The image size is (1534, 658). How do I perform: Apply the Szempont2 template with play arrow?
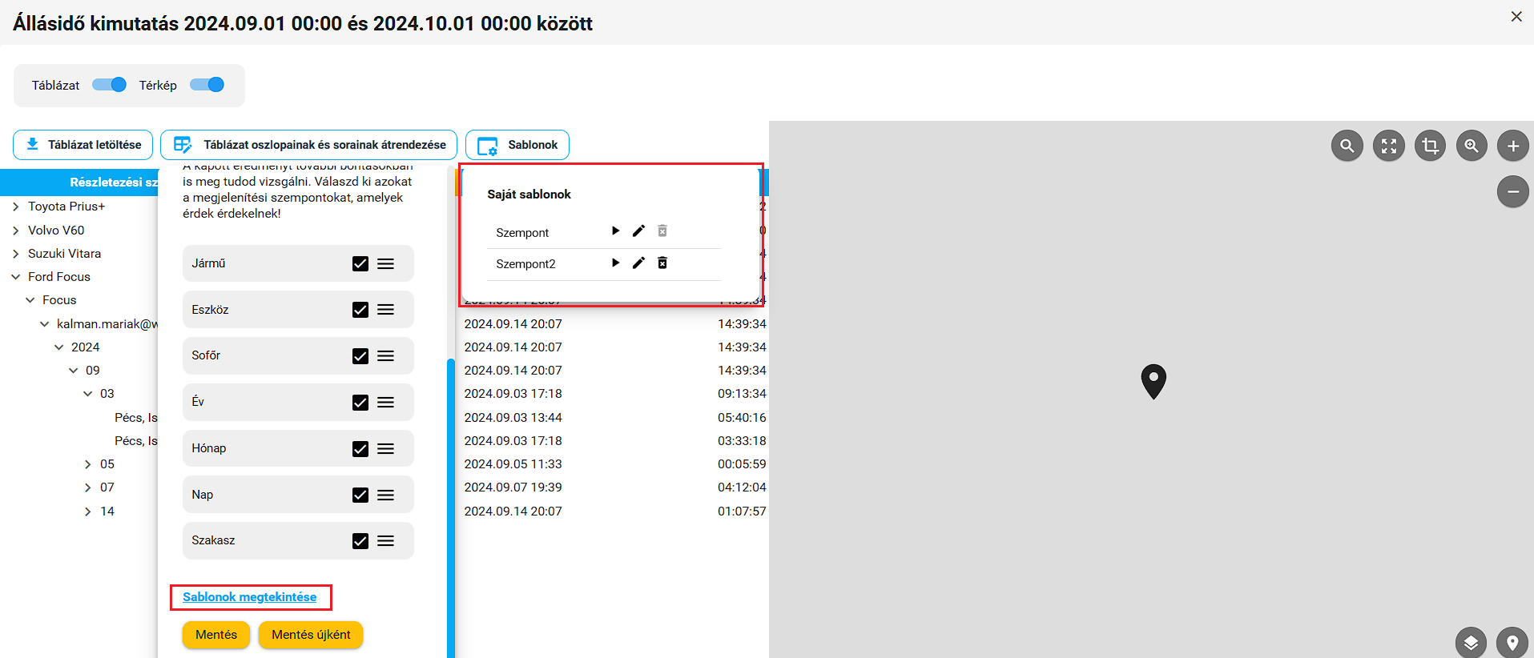[x=615, y=263]
